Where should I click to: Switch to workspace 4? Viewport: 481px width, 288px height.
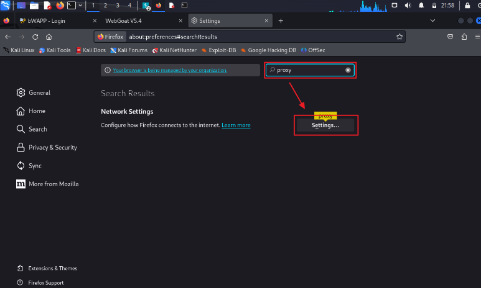pyautogui.click(x=129, y=6)
